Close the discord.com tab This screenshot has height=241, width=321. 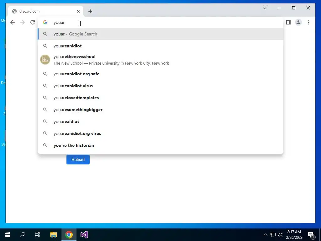pyautogui.click(x=78, y=11)
